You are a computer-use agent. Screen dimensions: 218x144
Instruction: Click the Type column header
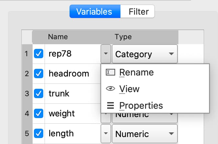point(123,37)
